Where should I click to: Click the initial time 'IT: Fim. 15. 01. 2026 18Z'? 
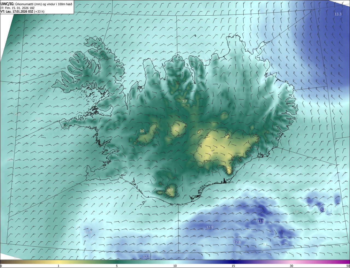(17, 8)
